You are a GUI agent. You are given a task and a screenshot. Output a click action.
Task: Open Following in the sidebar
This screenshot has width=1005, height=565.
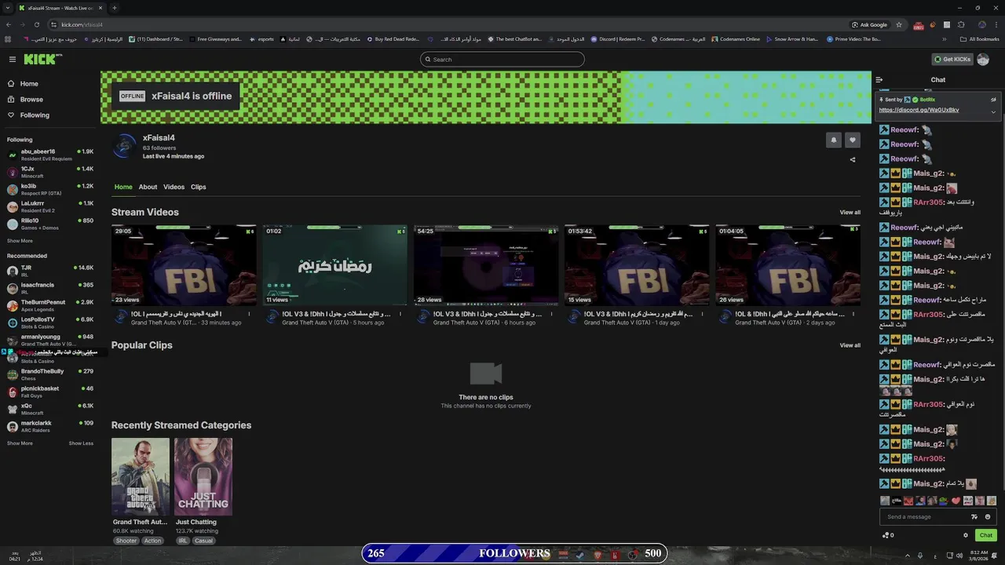35,115
